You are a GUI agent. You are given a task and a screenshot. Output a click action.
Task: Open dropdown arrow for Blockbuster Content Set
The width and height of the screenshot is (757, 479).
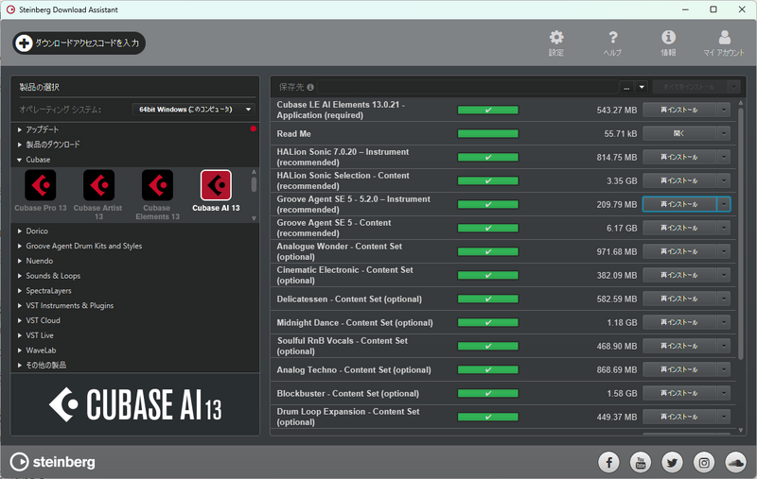(724, 393)
